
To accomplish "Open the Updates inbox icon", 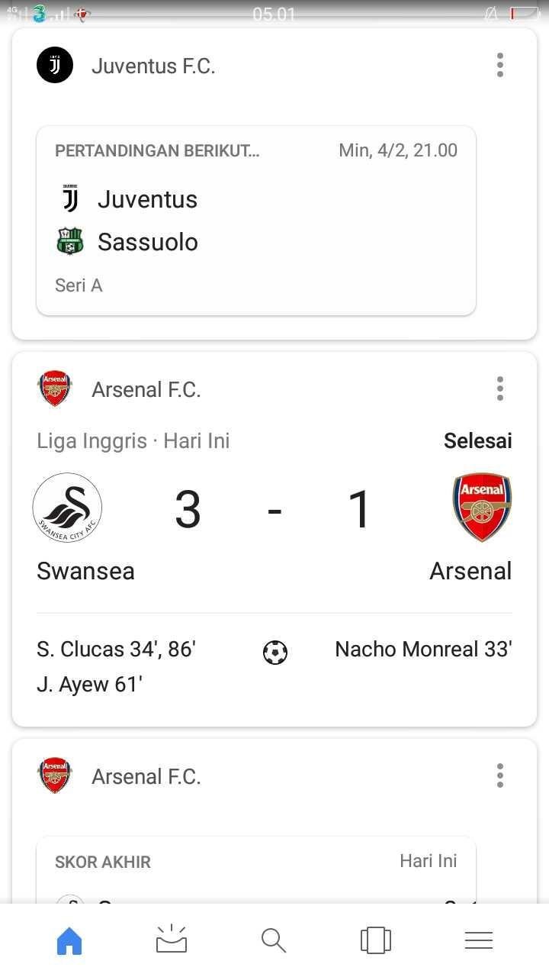I will click(x=172, y=940).
